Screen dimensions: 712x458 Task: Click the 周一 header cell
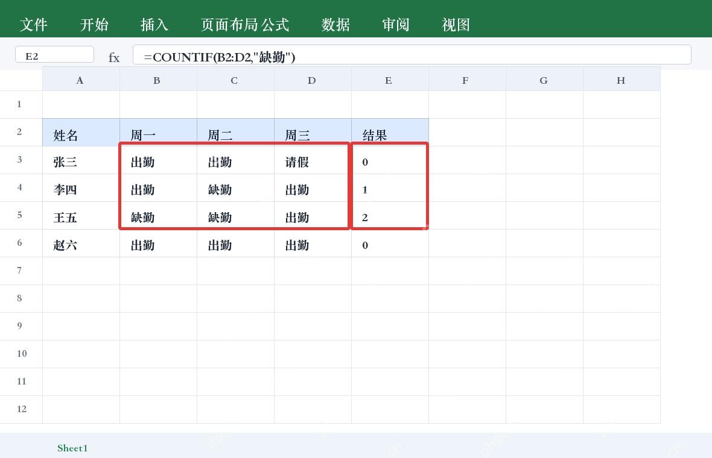(159, 133)
